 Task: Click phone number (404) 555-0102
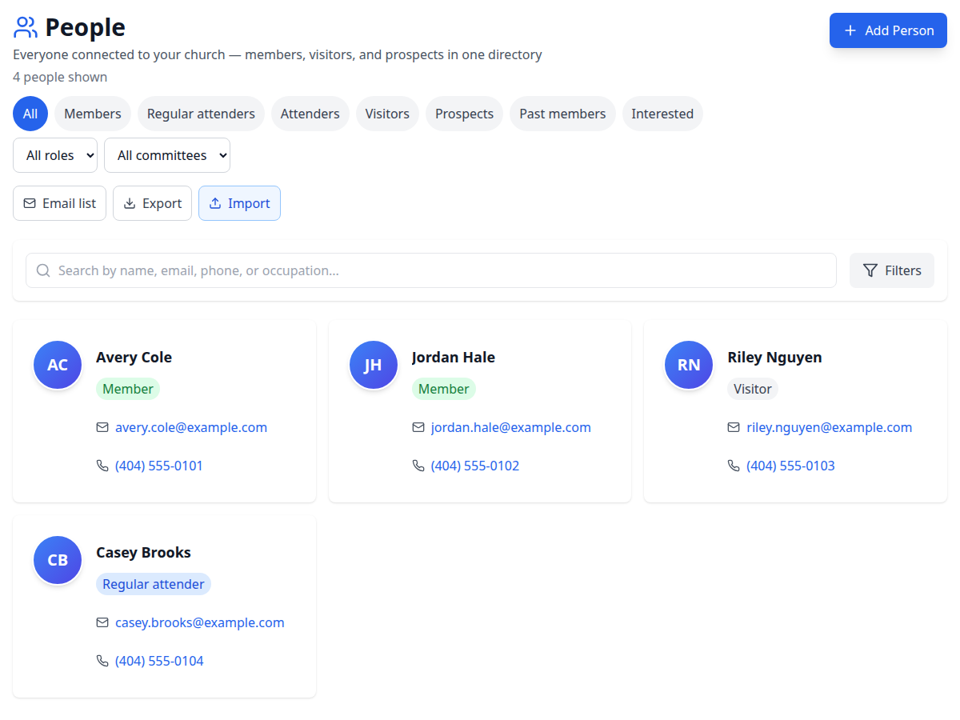point(475,466)
